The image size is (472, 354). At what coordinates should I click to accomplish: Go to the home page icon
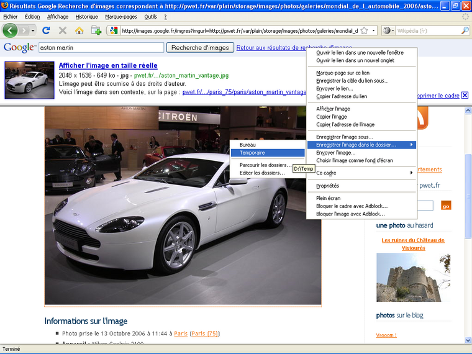coord(79,30)
